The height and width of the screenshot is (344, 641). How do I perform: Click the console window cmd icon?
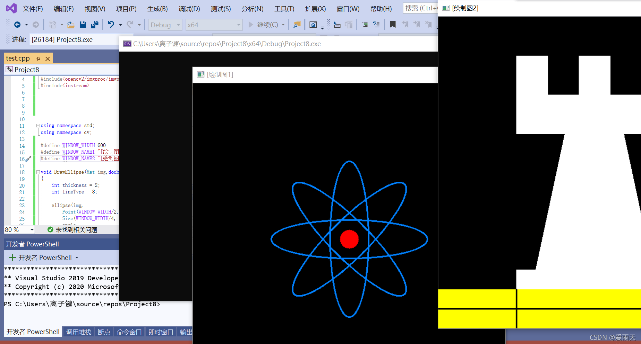click(127, 44)
